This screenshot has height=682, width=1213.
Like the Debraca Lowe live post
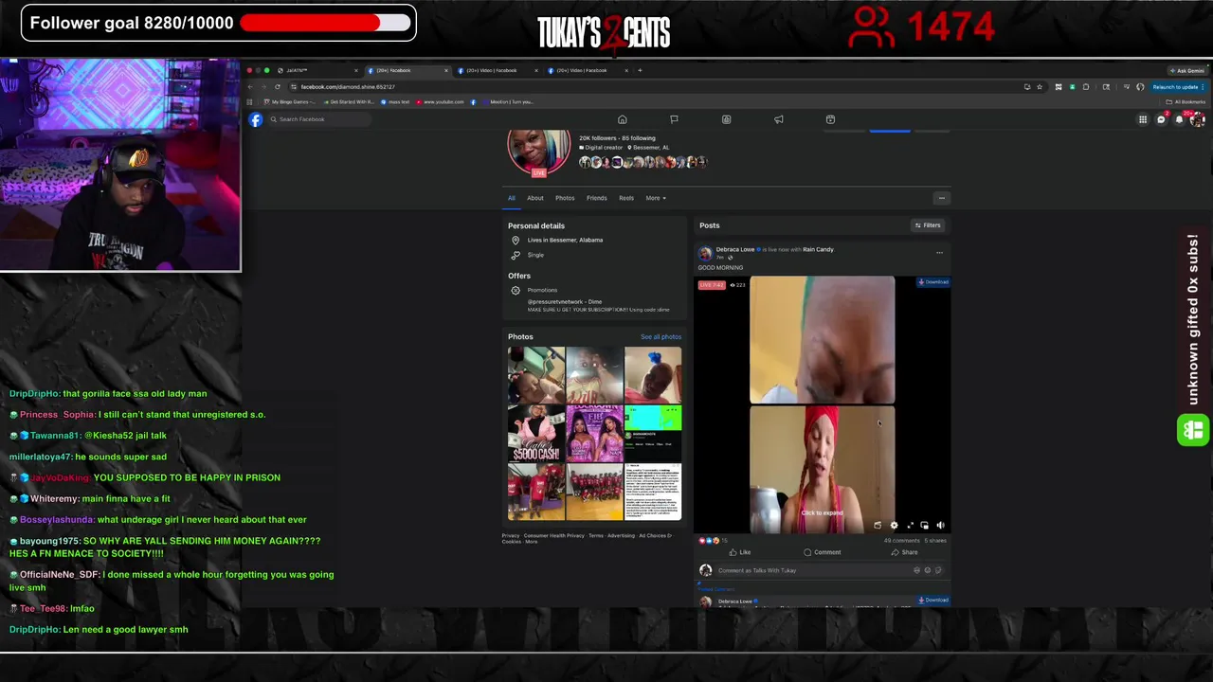739,552
